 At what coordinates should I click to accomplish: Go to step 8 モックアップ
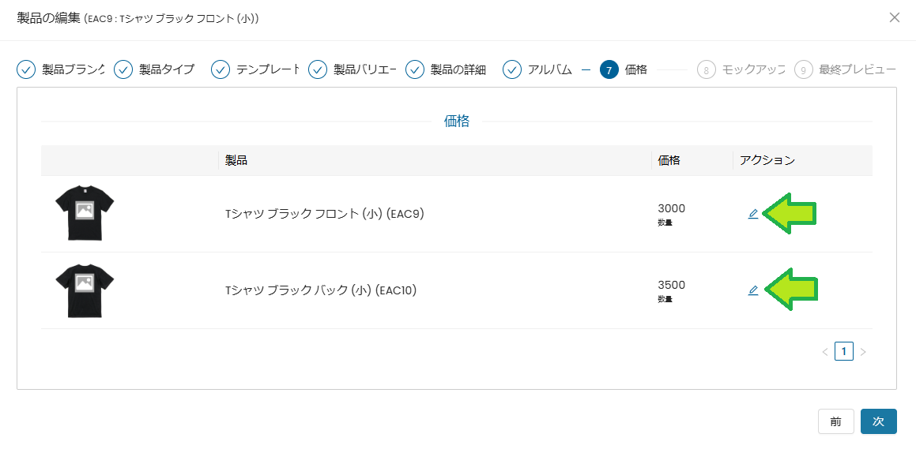pyautogui.click(x=706, y=69)
